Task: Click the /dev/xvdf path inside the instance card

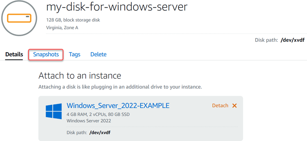Action: [100, 133]
